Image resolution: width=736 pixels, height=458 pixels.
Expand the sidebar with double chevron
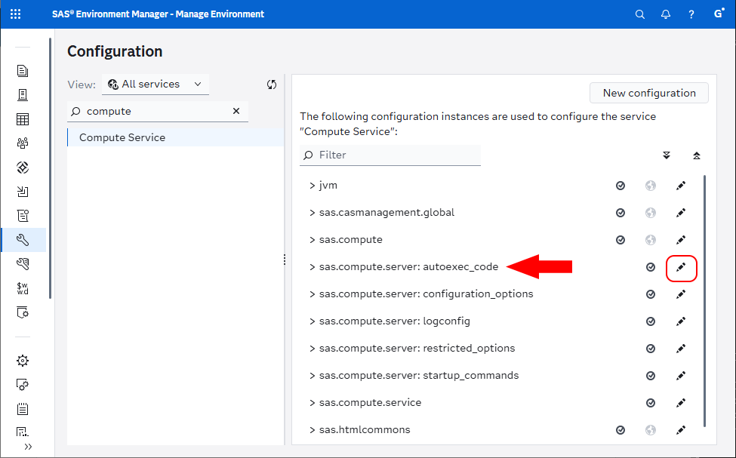28,447
